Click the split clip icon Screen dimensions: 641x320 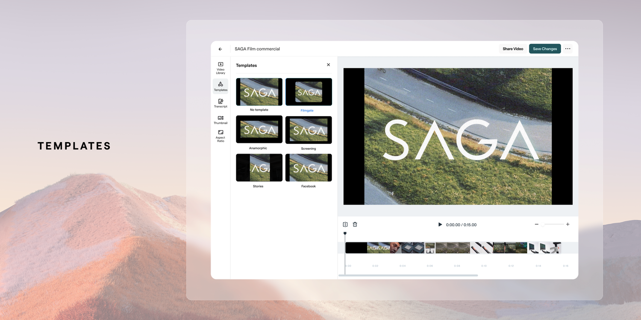pos(345,224)
